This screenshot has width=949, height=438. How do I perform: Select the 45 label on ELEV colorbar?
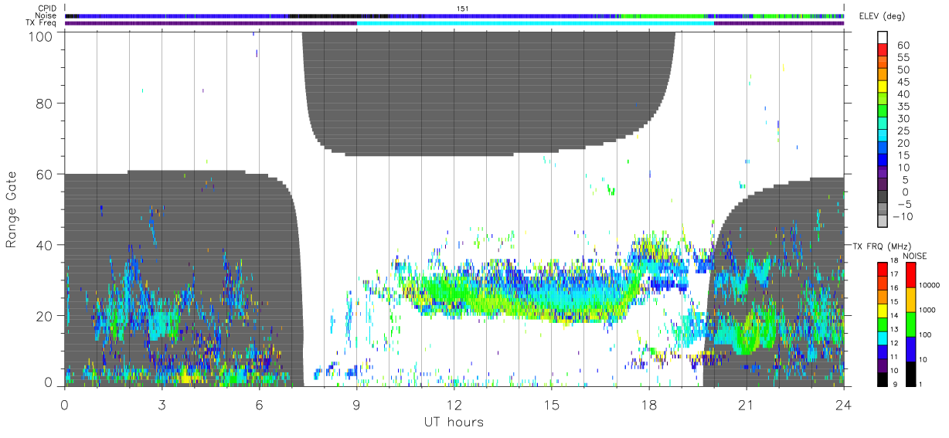coord(903,82)
